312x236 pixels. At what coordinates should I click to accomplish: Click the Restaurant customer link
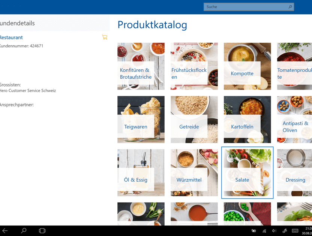pyautogui.click(x=12, y=37)
